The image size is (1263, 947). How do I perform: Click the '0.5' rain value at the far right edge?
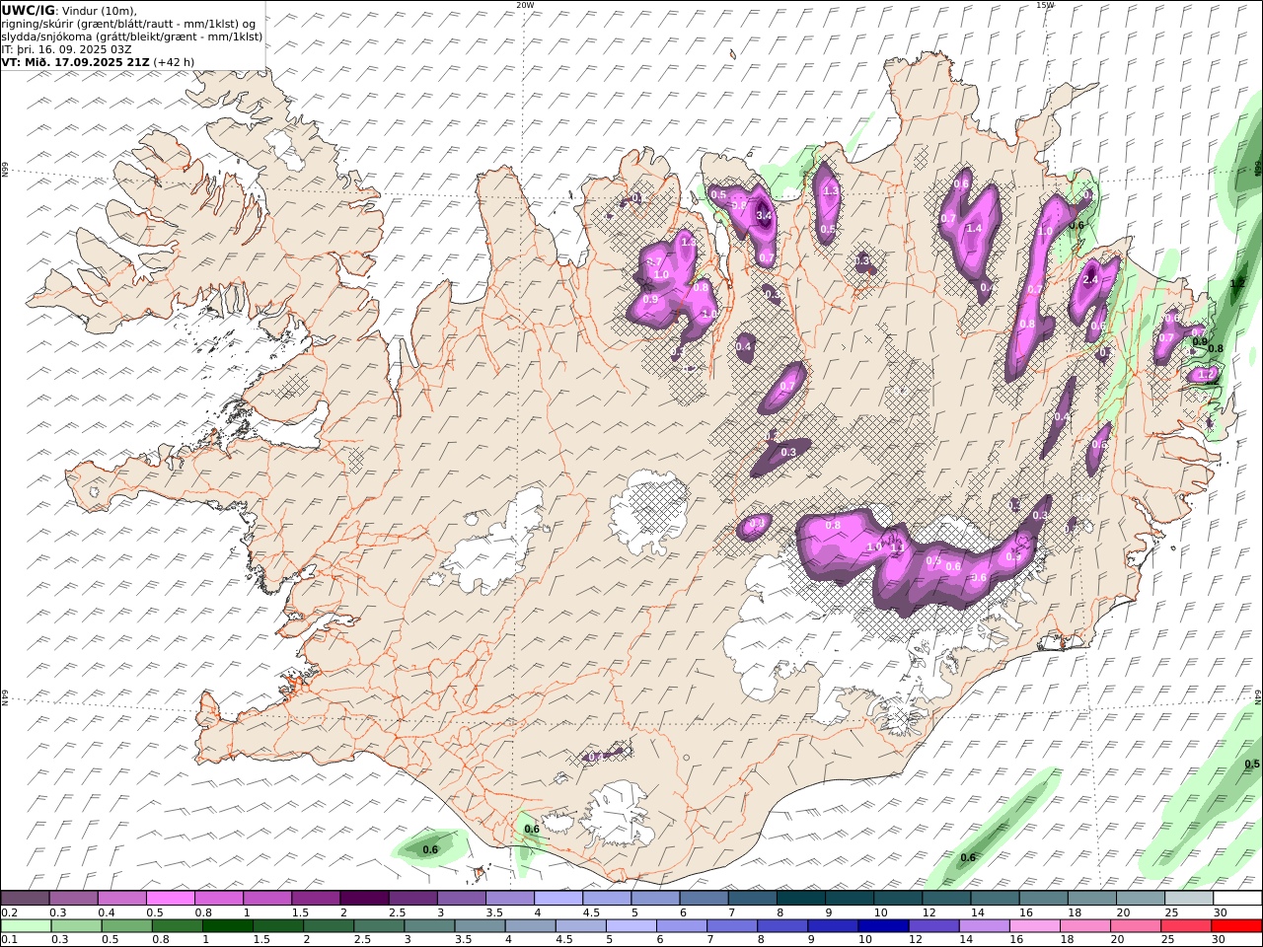point(1252,765)
